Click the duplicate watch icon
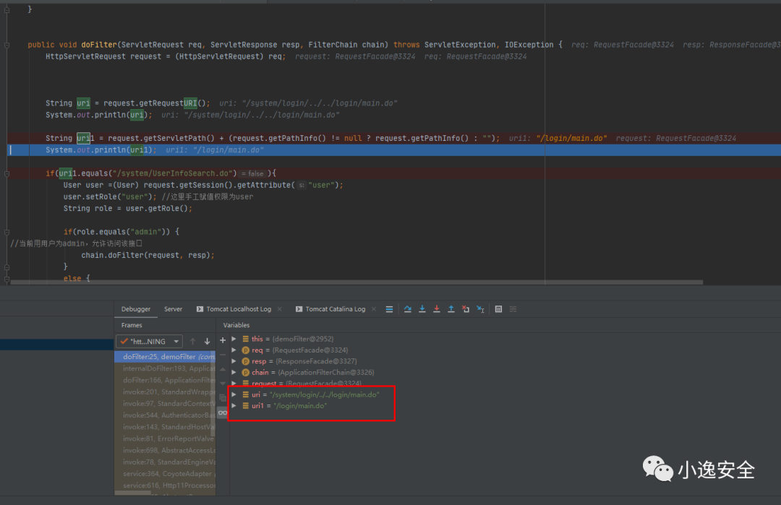 click(x=223, y=397)
